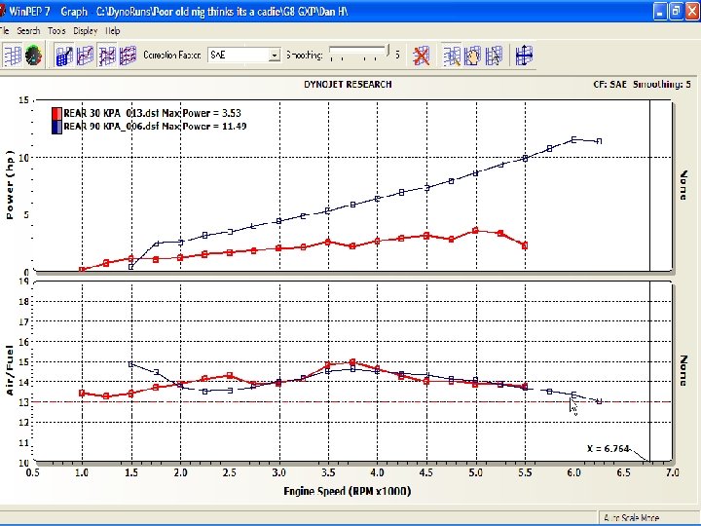The width and height of the screenshot is (701, 526).
Task: Click the Power (hp) axis label
Action: coord(10,185)
